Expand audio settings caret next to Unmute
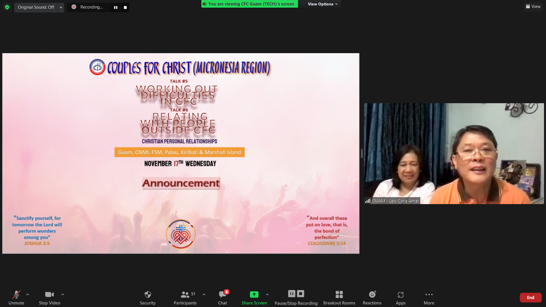 point(28,294)
